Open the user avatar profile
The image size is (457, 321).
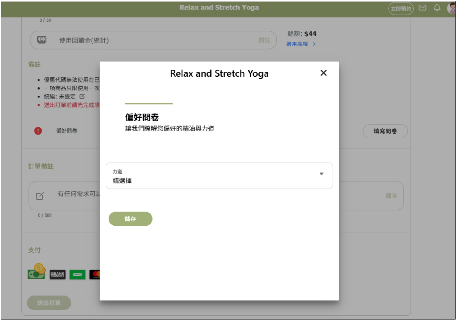coord(452,8)
